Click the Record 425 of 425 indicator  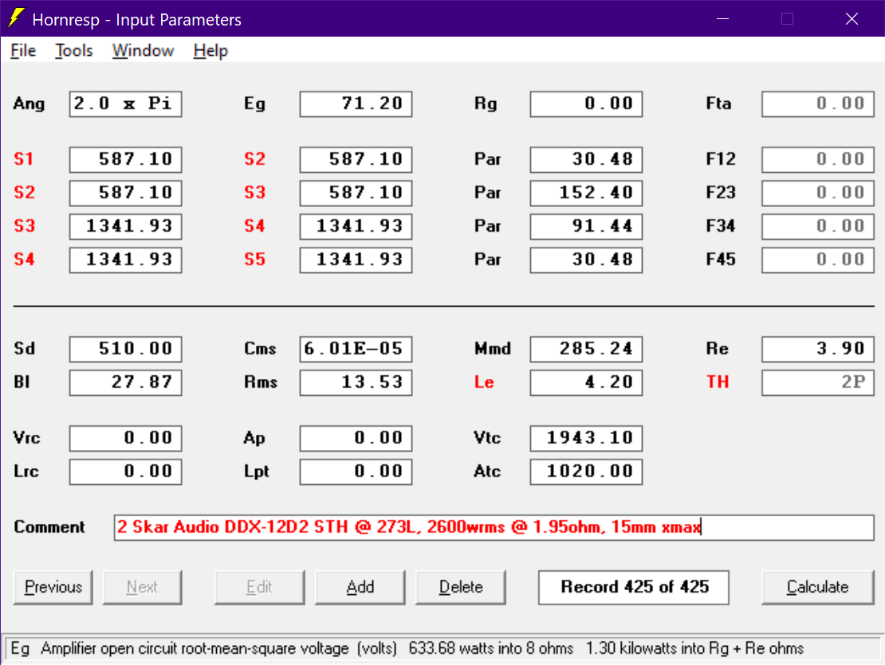tap(634, 587)
